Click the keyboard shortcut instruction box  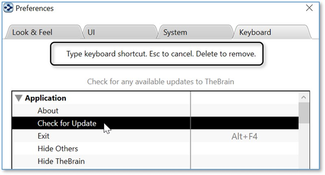point(157,54)
